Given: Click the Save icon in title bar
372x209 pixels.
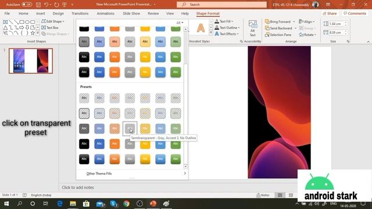Looking at the screenshot, I should pyautogui.click(x=38, y=5).
